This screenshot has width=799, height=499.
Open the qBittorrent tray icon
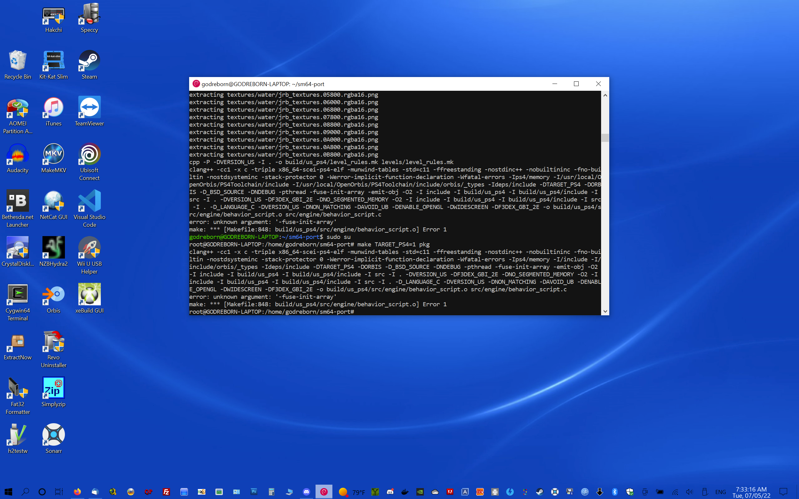pyautogui.click(x=585, y=492)
